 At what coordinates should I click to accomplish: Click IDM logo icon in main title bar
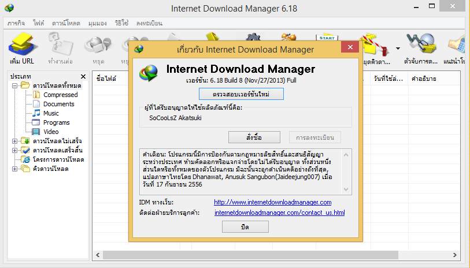(x=9, y=8)
